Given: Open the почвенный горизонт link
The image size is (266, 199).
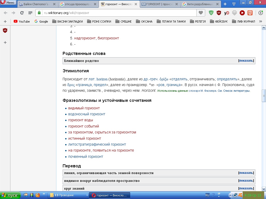Looking at the screenshot, I should pos(86,157).
